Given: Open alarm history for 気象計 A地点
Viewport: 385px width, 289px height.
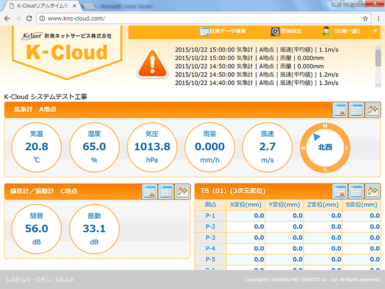Looking at the screenshot, I should coord(340,110).
